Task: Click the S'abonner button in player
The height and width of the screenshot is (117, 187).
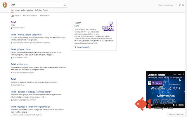Action: 159,83
